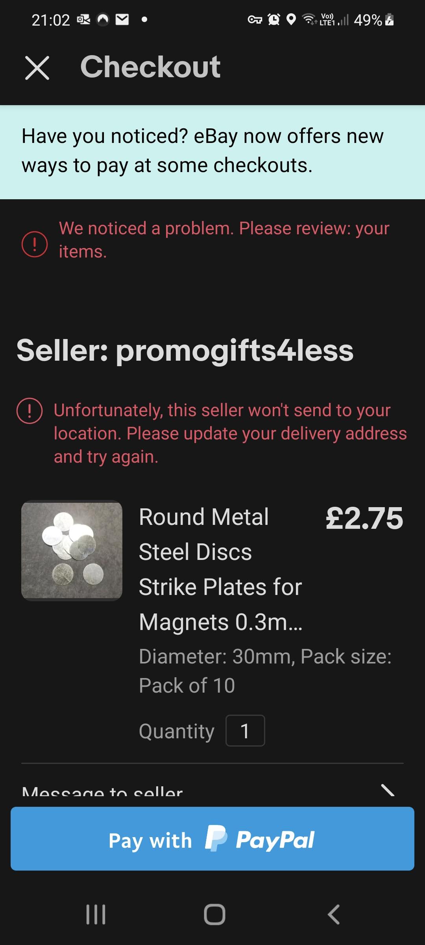
Task: Tap the alarm clock status icon
Action: tap(274, 19)
